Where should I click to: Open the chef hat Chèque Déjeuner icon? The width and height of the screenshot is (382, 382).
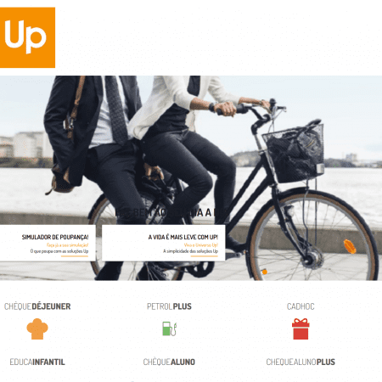pos(37,329)
